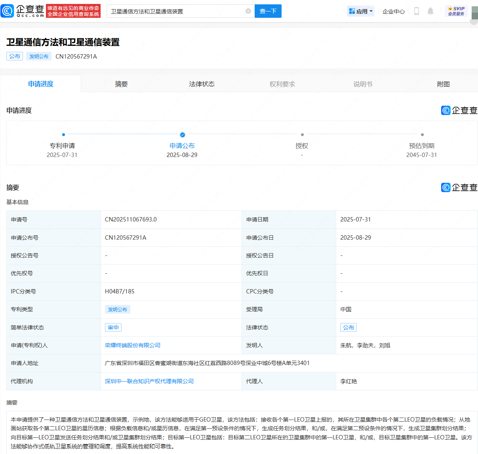
Task: Open applicant 荣耀终端股份有限公司 link
Action: click(x=133, y=345)
